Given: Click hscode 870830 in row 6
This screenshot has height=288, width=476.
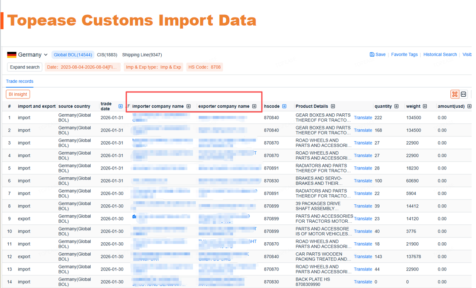Looking at the screenshot, I should tap(271, 181).
